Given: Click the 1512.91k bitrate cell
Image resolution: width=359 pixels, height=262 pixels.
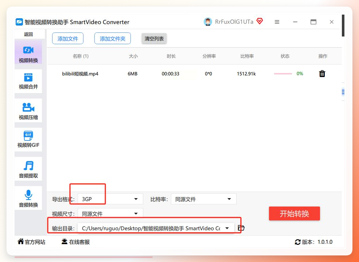Looking at the screenshot, I should point(246,74).
